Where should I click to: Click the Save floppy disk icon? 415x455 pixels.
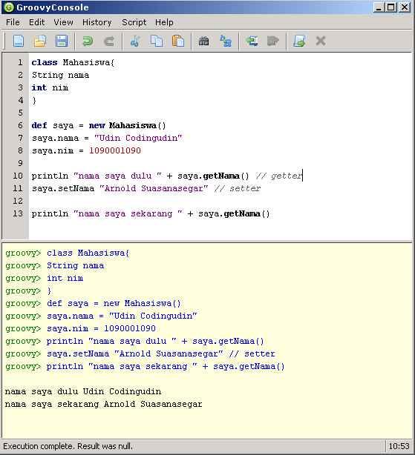[x=62, y=41]
